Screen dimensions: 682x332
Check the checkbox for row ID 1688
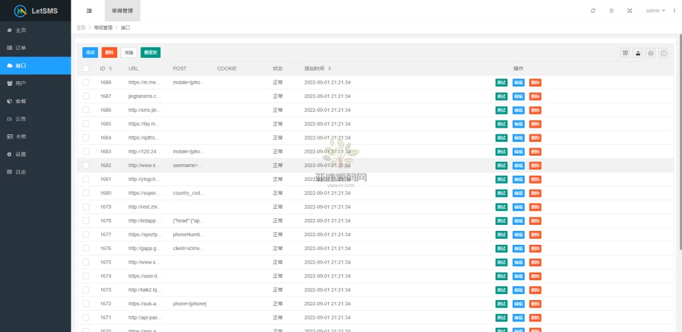(x=86, y=83)
